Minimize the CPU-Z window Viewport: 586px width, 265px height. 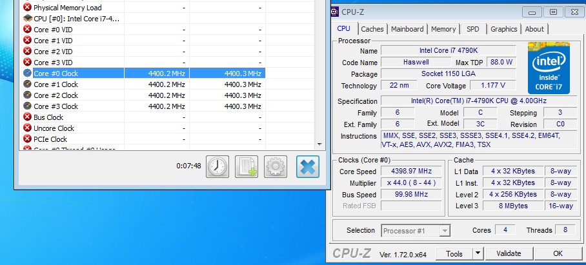tap(532, 12)
